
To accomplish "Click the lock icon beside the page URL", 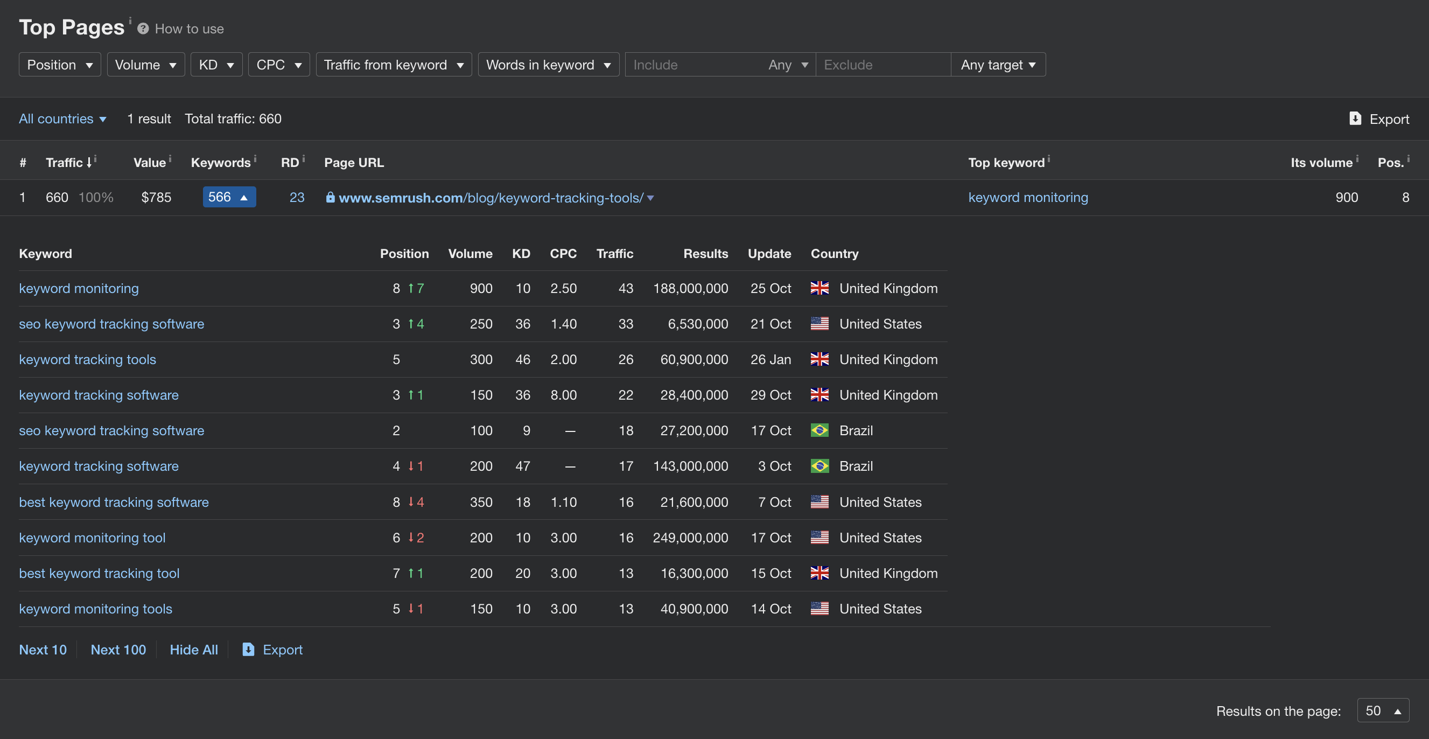I will click(x=330, y=197).
